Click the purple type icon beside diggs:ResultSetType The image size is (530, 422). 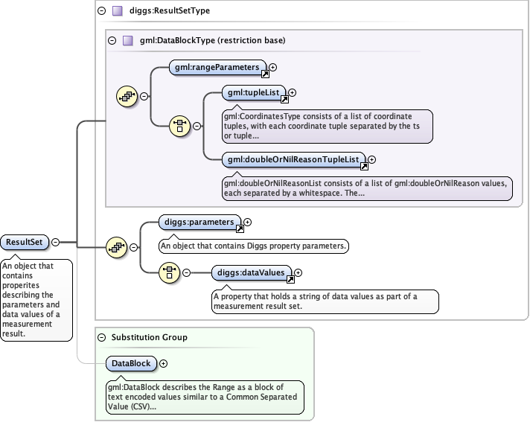pyautogui.click(x=116, y=11)
